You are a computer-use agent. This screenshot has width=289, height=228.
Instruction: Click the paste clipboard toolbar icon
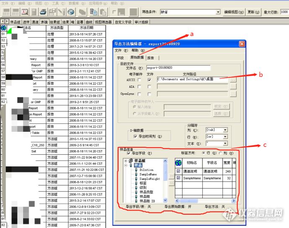(x=103, y=12)
